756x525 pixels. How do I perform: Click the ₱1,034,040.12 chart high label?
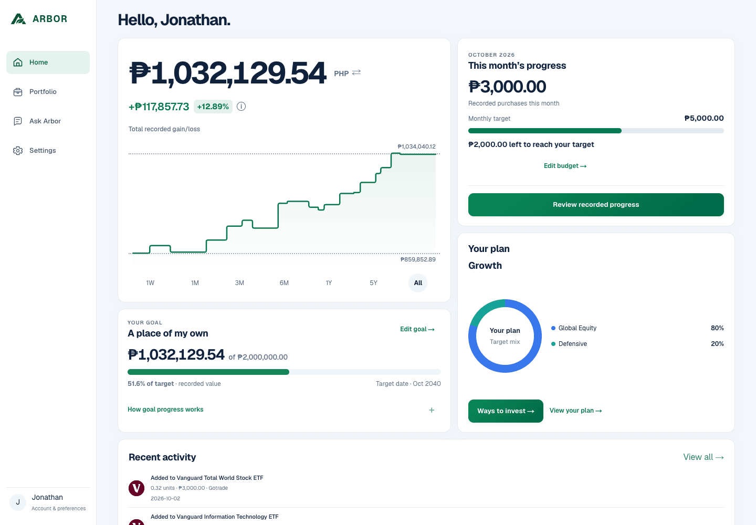417,146
